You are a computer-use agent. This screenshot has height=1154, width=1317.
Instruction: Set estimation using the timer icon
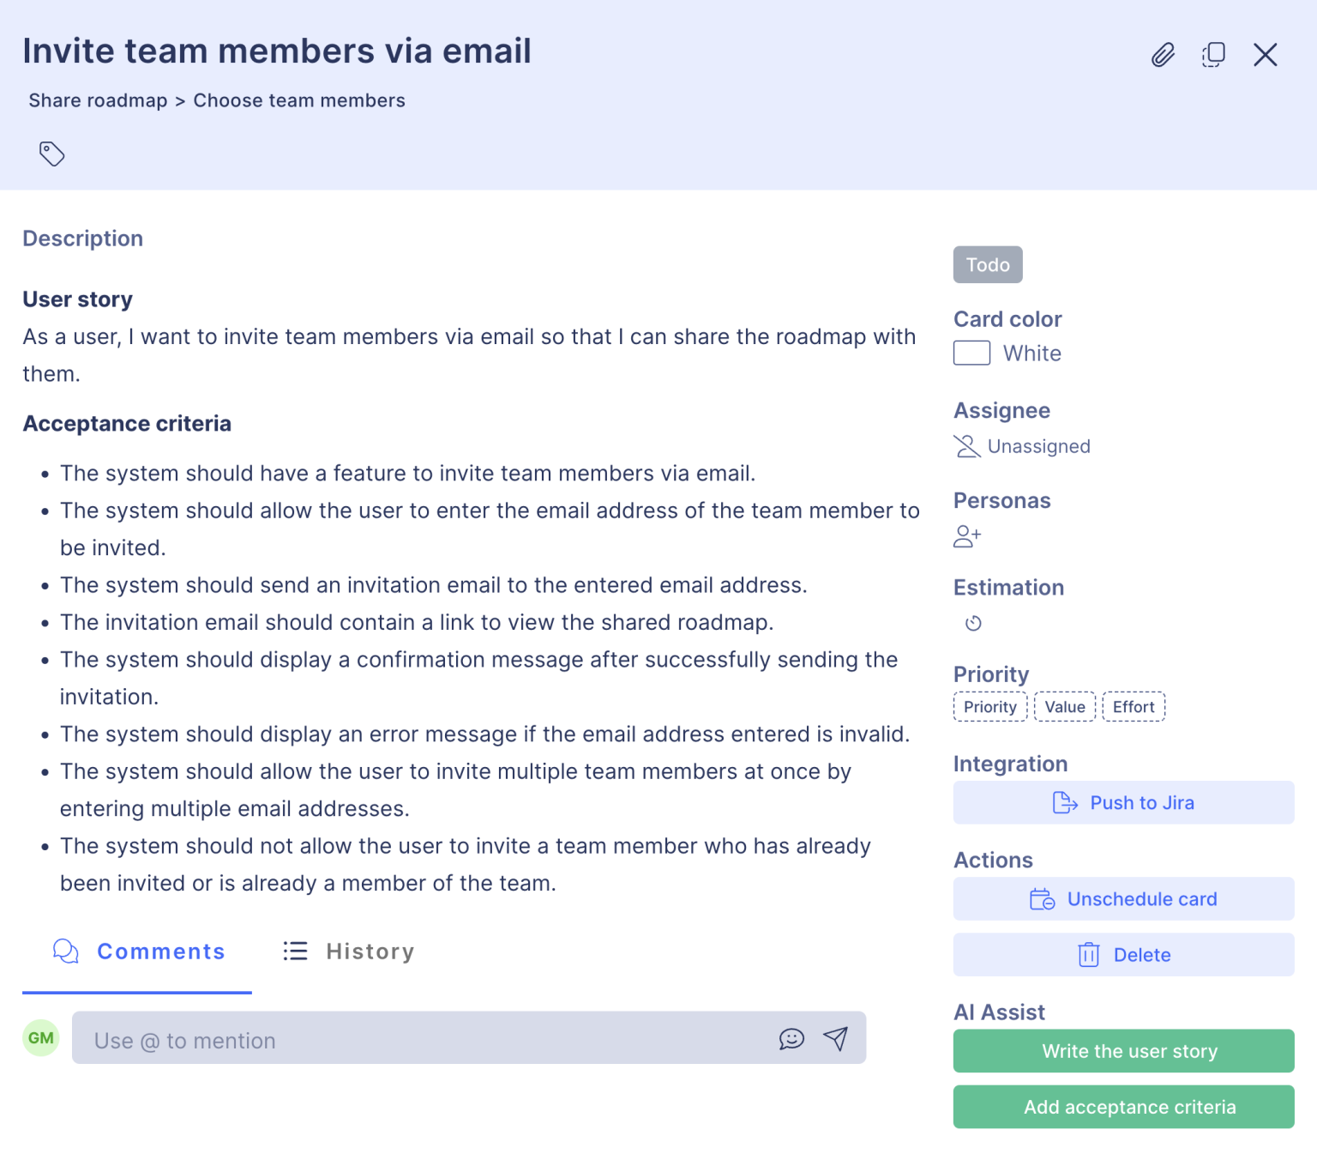(x=973, y=623)
